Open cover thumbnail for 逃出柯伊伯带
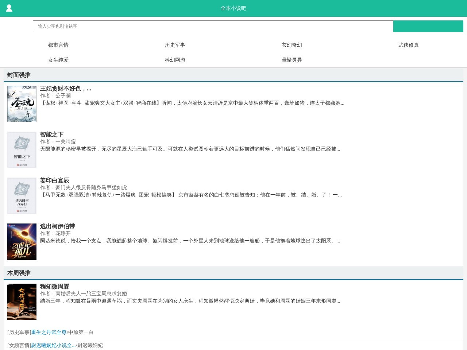 22,242
